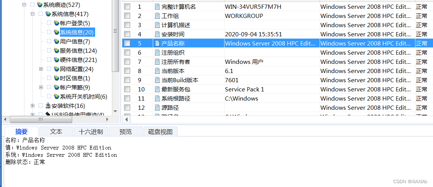Click globe icon beside 网络配置(24)
This screenshot has width=433, height=187.
[57, 69]
